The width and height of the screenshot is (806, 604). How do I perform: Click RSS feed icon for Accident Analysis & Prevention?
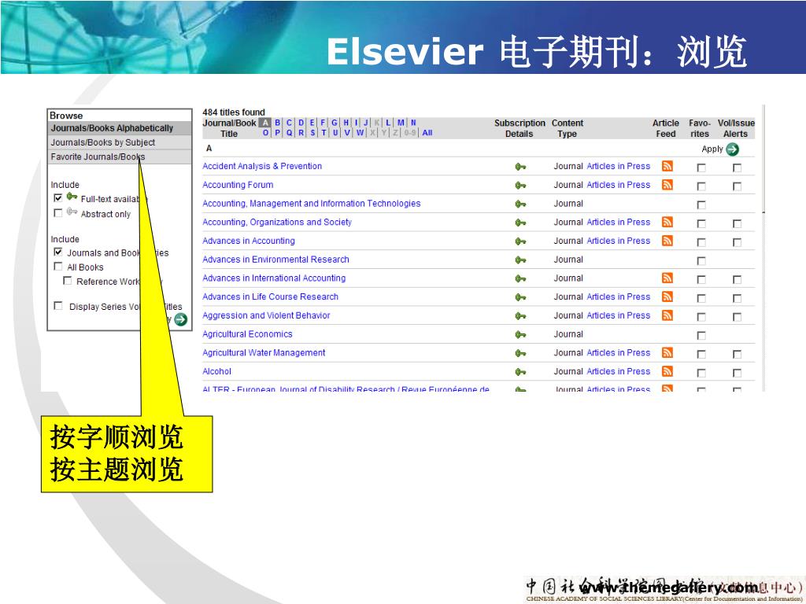tap(667, 166)
